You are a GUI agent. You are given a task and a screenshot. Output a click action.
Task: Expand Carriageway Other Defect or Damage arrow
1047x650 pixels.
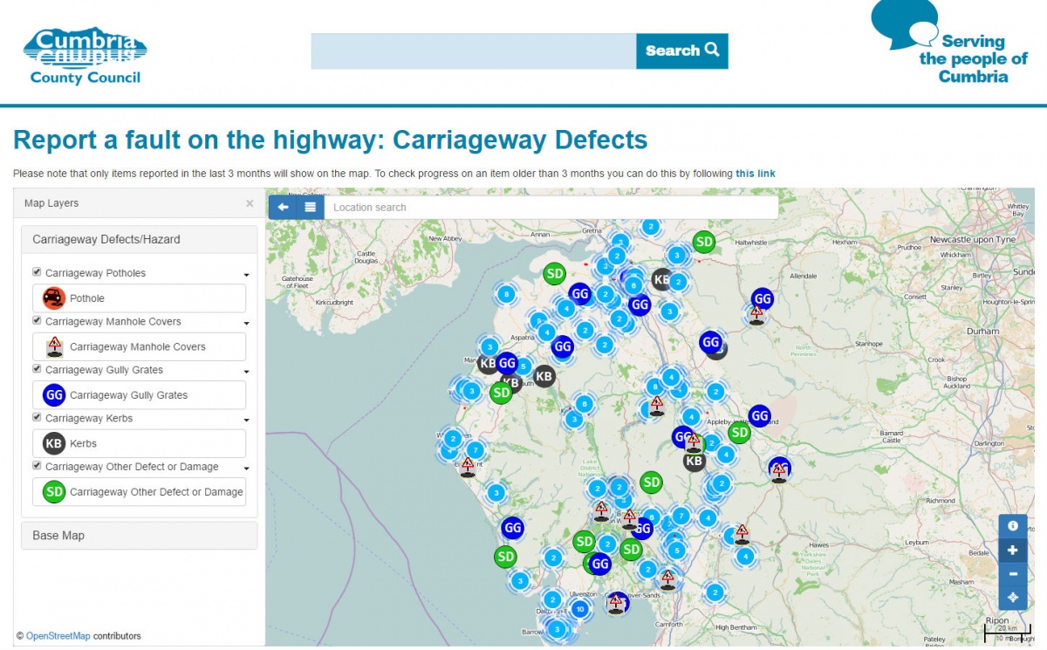[x=246, y=468]
